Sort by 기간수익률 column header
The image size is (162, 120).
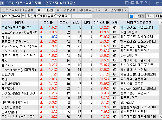tap(101, 23)
